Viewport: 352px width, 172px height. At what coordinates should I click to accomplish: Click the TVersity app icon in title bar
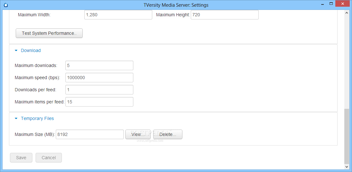coord(6,5)
